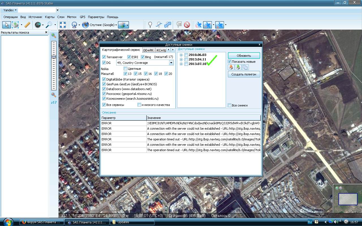This screenshot has width=362, height=226.
Task: Click the zoom out magnifier below slider
Action: click(53, 95)
